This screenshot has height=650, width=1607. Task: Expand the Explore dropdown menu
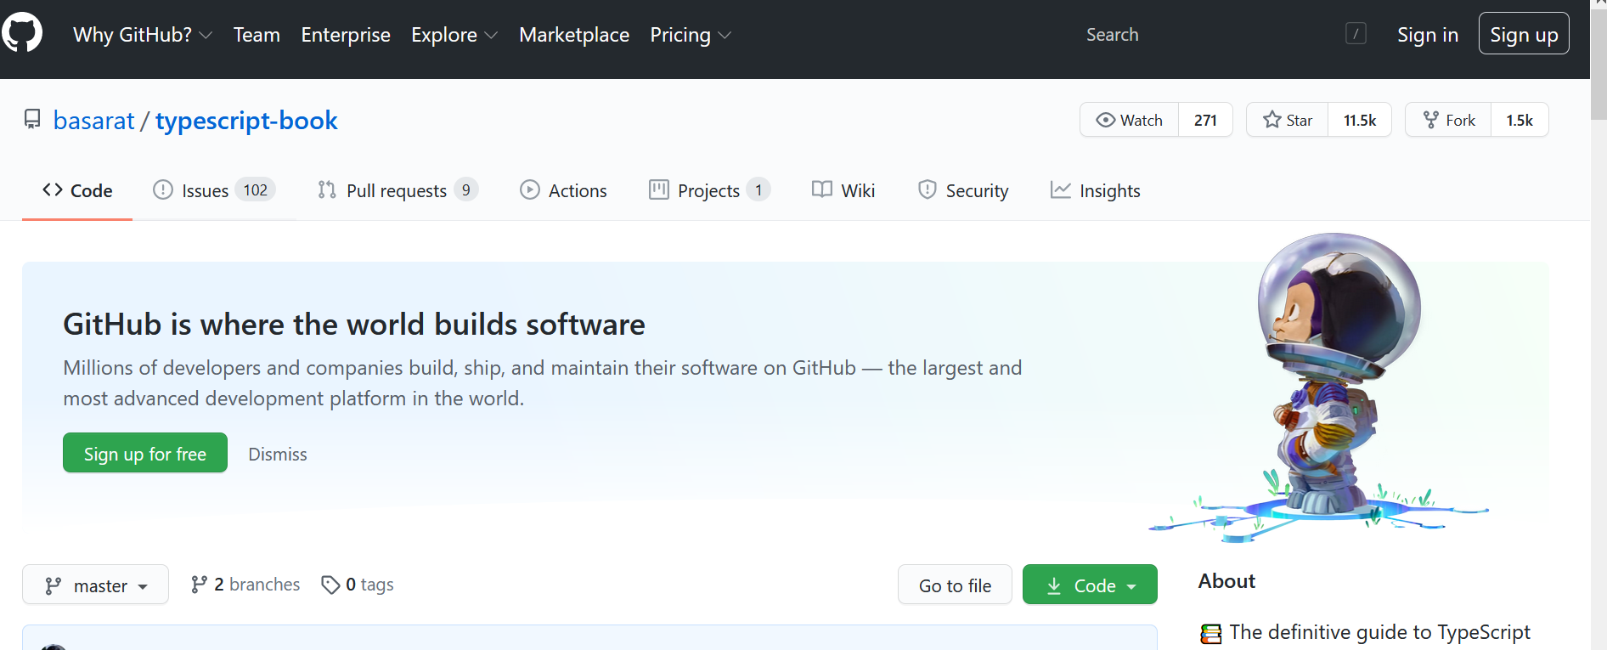[454, 35]
